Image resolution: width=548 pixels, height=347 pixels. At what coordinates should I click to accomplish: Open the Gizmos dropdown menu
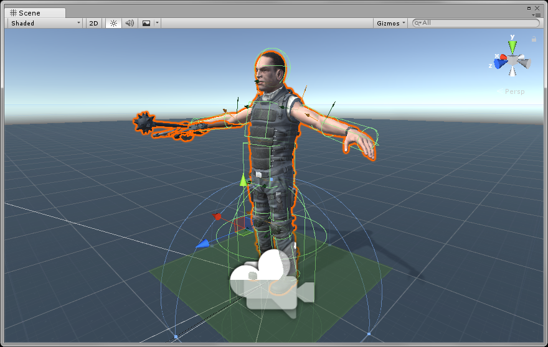coord(390,24)
